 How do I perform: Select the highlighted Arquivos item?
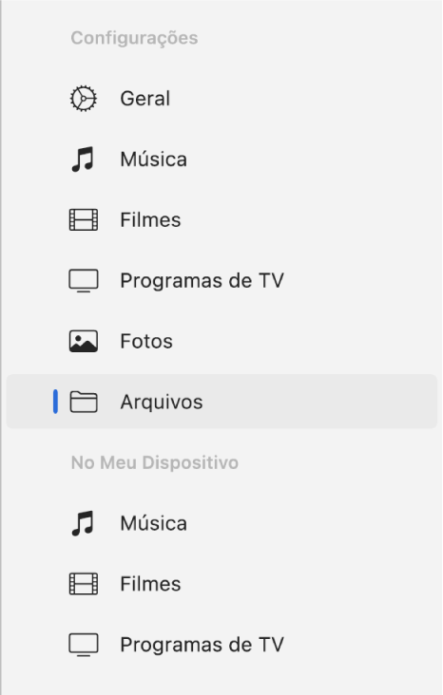221,402
